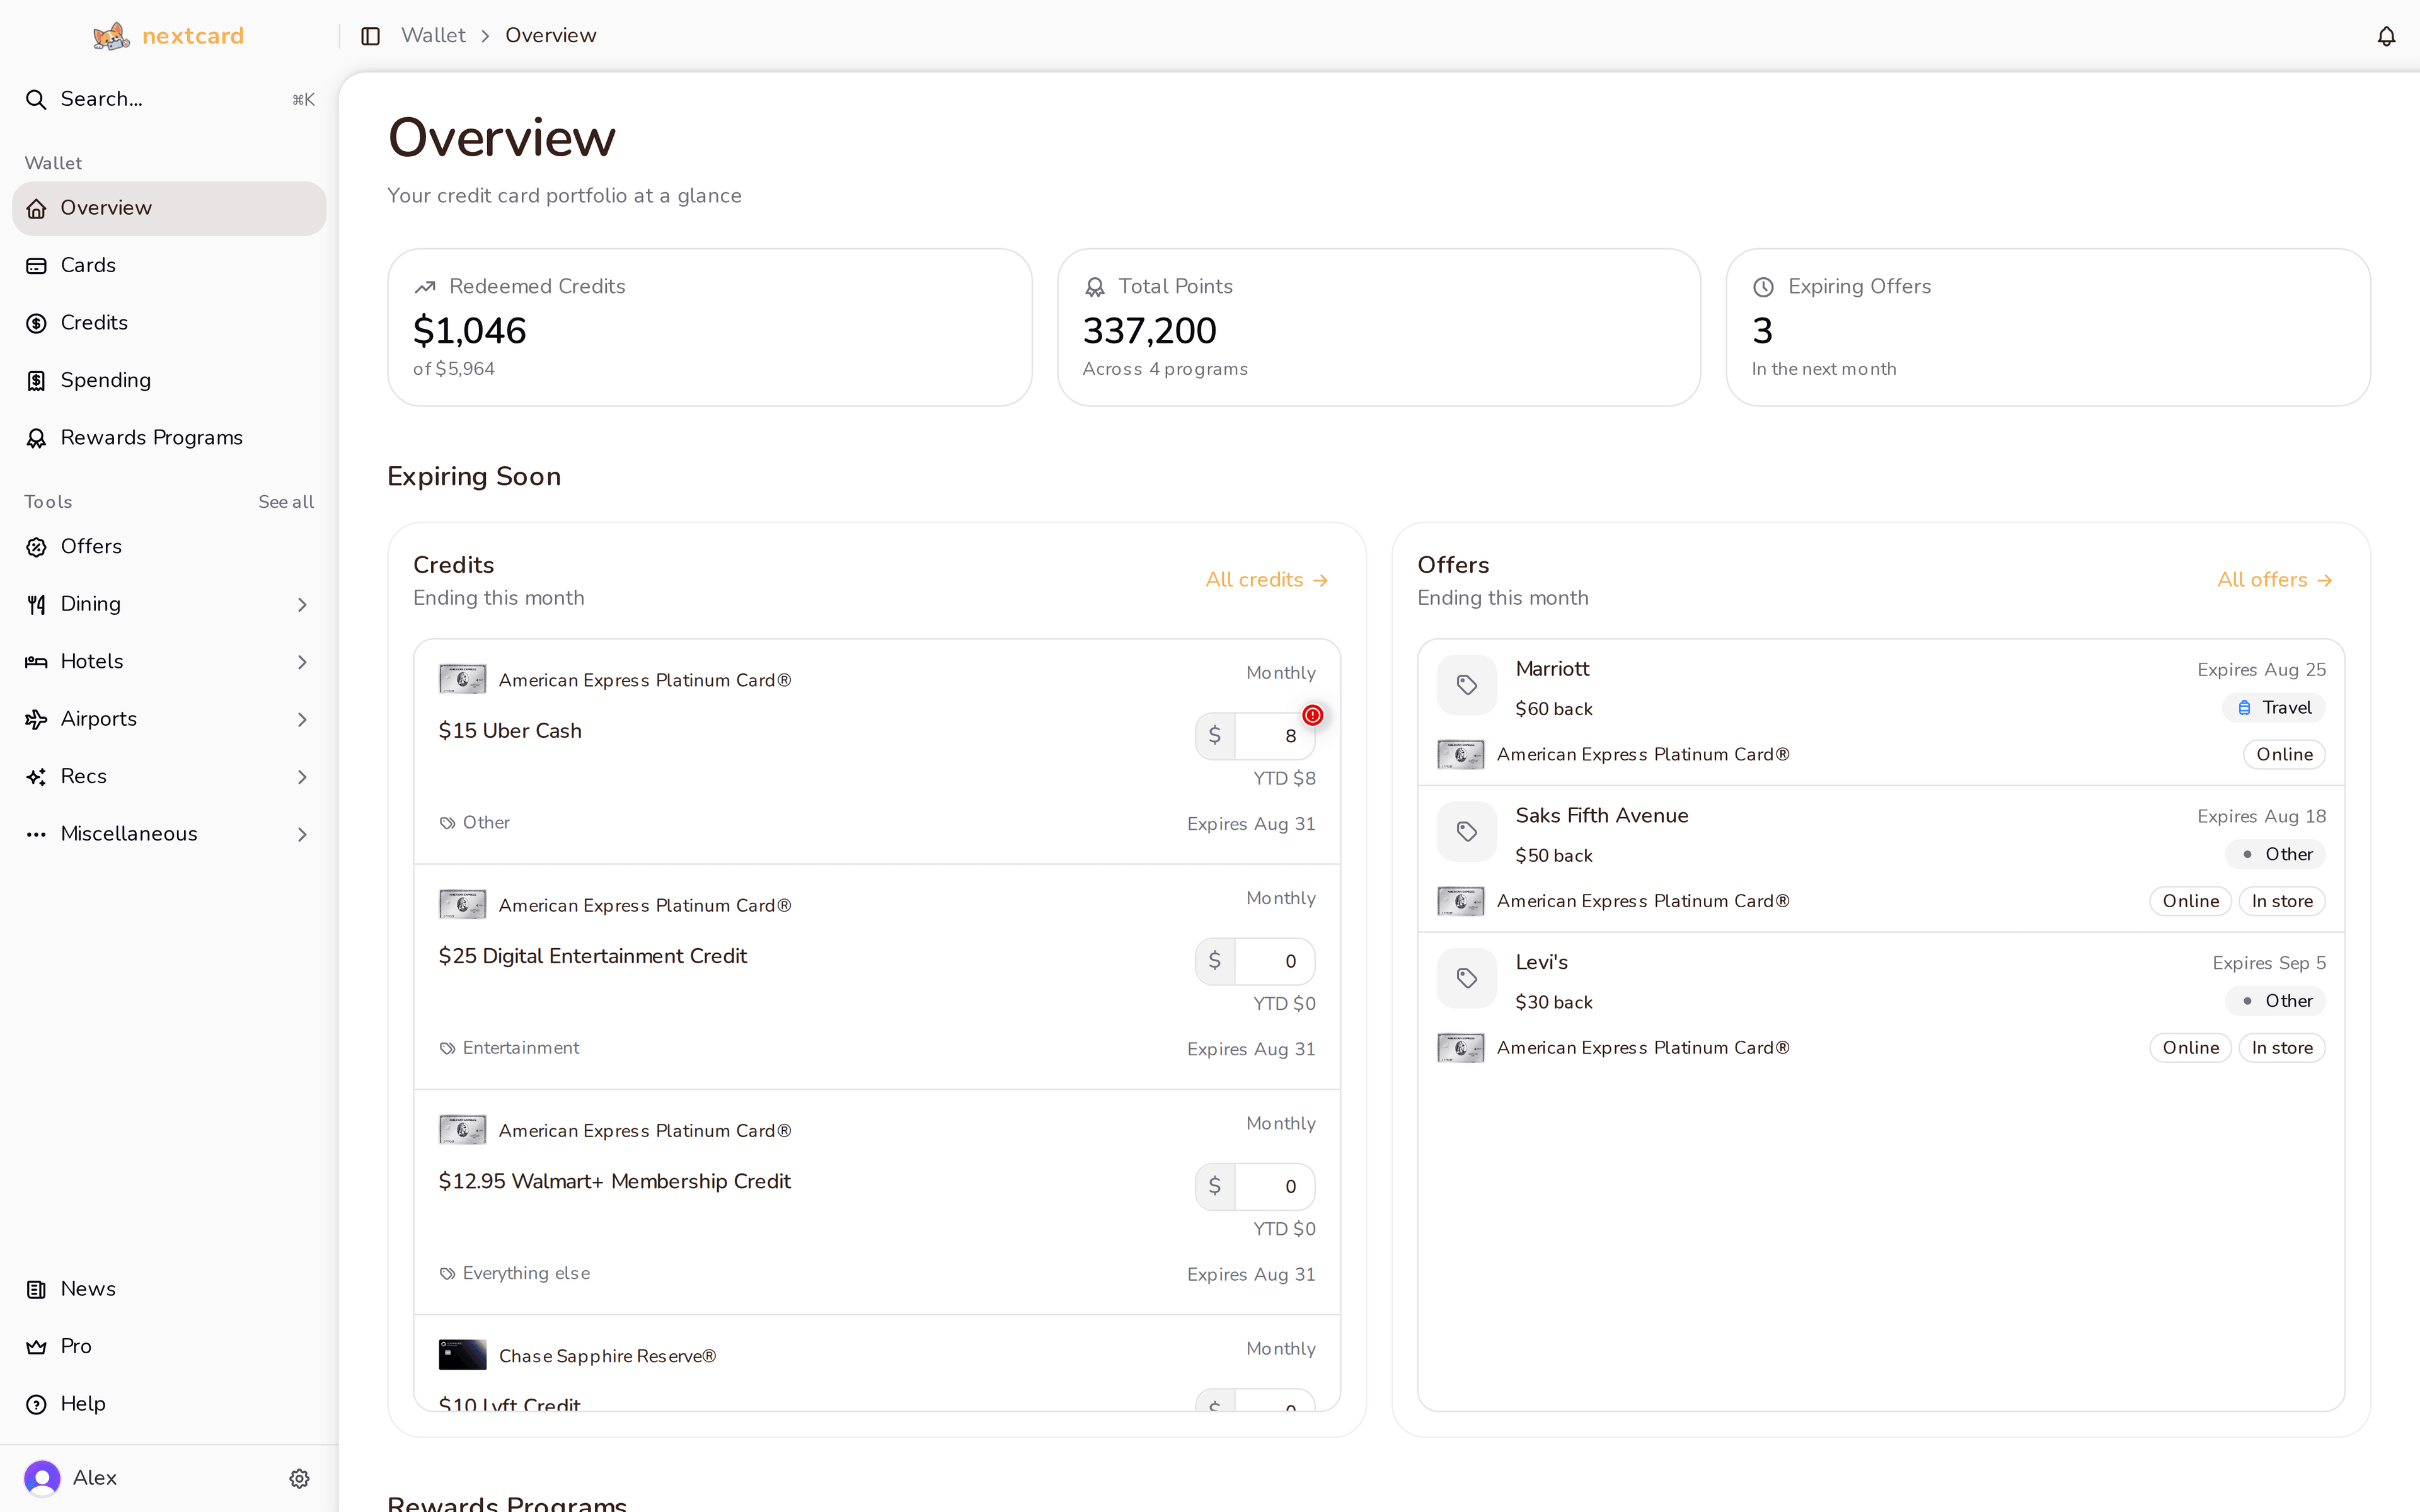Expand the Dining menu chevron
This screenshot has width=2420, height=1512.
302,604
